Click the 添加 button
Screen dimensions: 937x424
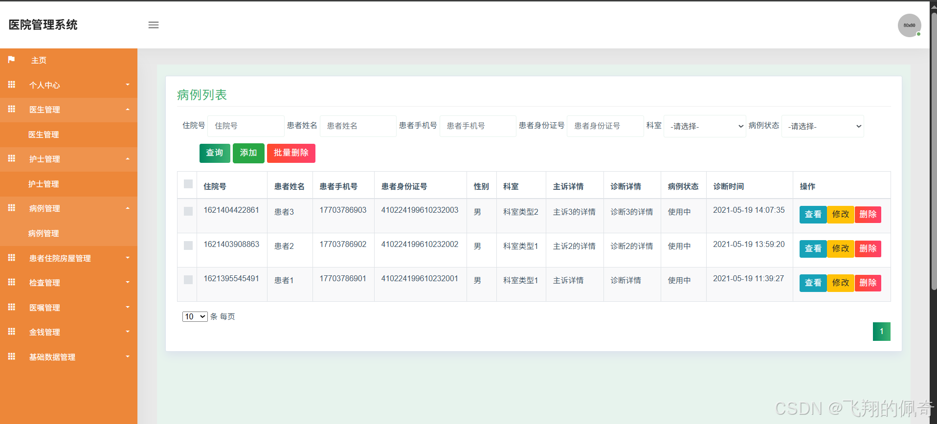coord(248,153)
